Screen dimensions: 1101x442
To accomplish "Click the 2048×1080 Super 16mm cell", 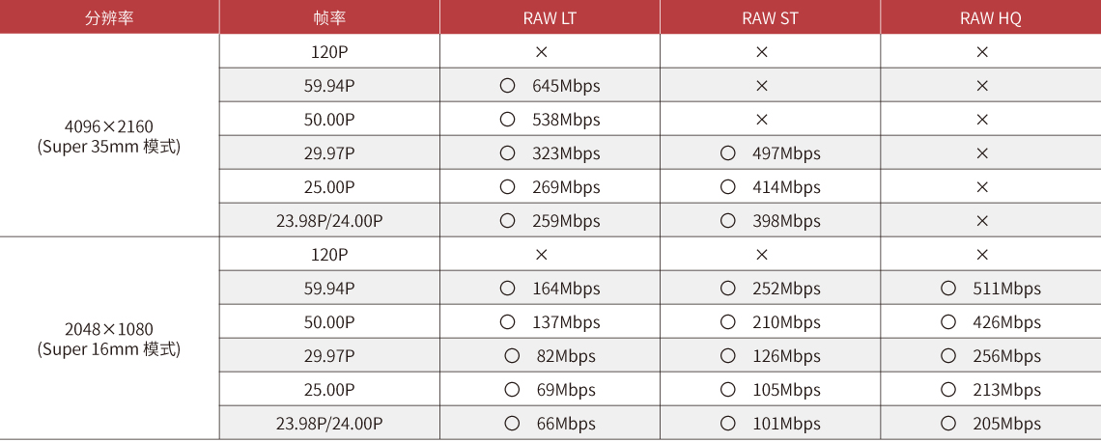I will (109, 338).
